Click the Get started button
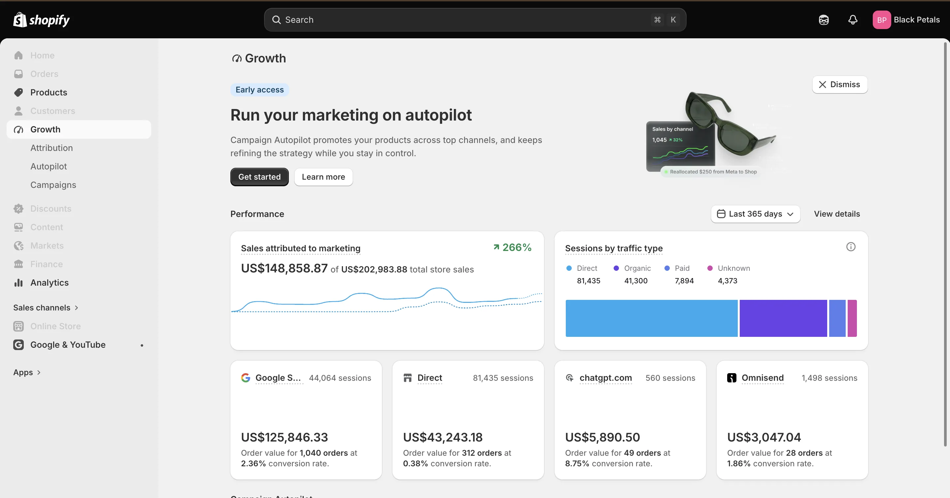 (x=259, y=177)
